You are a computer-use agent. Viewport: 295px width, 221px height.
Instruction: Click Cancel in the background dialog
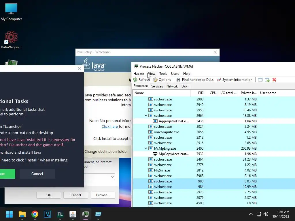(x=76, y=195)
